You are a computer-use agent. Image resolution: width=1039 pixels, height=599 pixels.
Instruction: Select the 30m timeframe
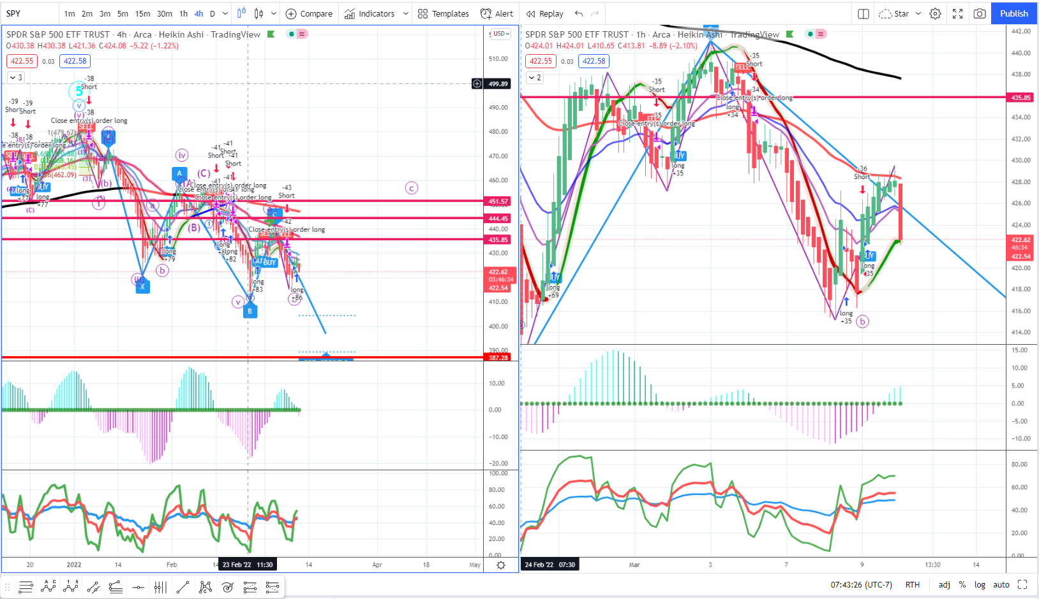click(165, 13)
